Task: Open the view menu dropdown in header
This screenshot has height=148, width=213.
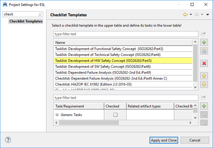Action: [x=207, y=15]
